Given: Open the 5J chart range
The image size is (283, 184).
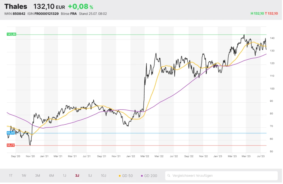Looking at the screenshot, I should pos(90,176).
